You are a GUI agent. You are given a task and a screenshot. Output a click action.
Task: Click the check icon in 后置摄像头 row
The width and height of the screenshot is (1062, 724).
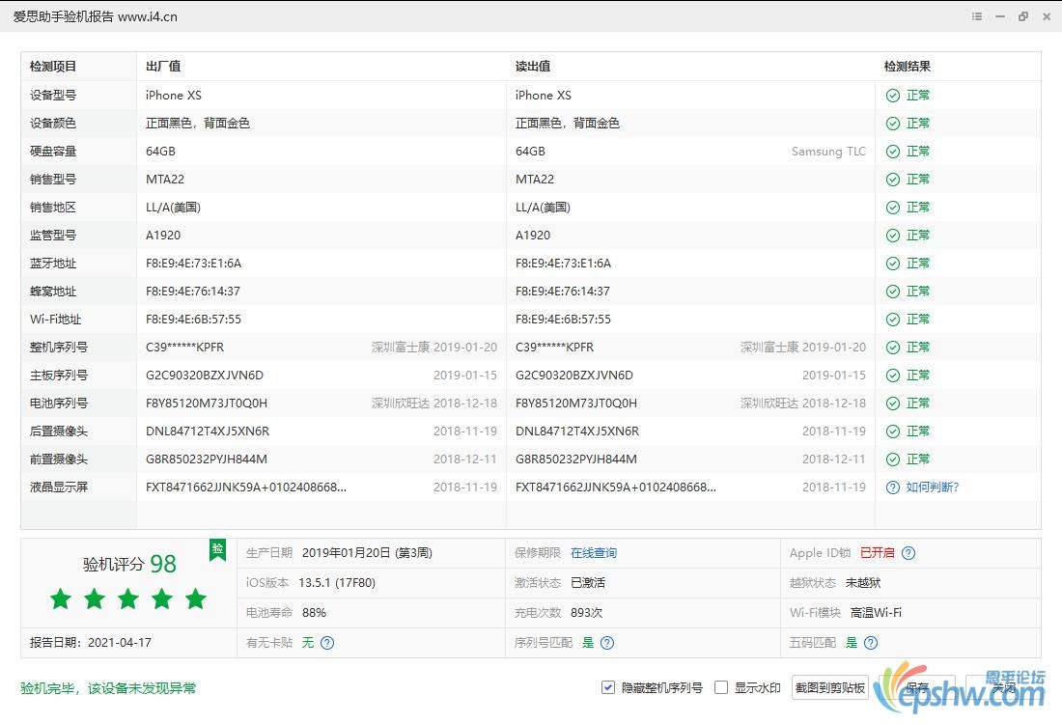tap(893, 432)
